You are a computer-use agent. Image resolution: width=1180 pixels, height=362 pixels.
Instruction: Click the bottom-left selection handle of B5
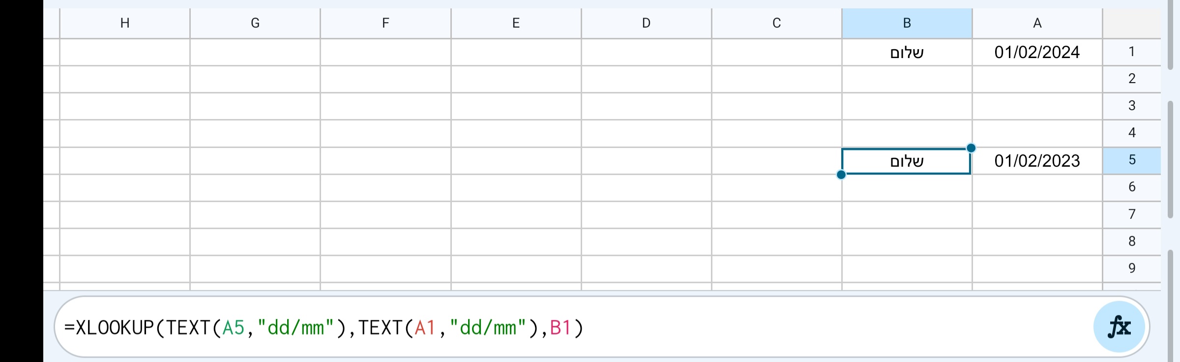coord(841,175)
